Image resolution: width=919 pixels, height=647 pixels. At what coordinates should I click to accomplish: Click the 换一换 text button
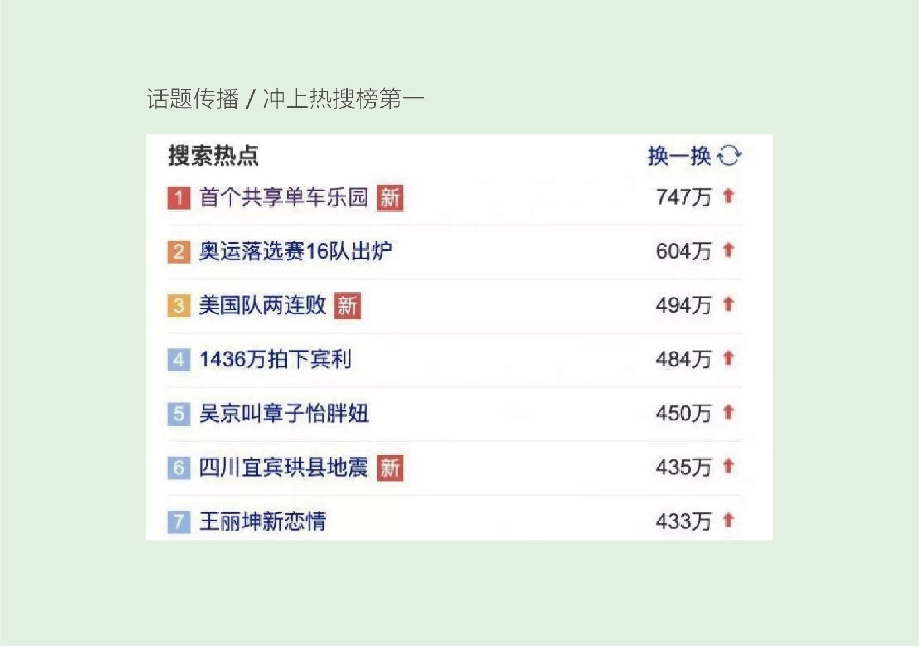coord(680,156)
